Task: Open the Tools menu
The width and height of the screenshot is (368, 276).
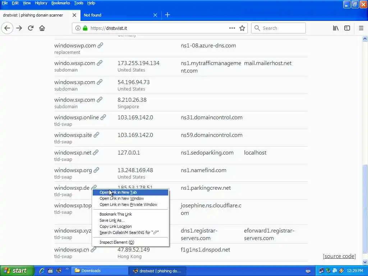Action: (x=79, y=3)
